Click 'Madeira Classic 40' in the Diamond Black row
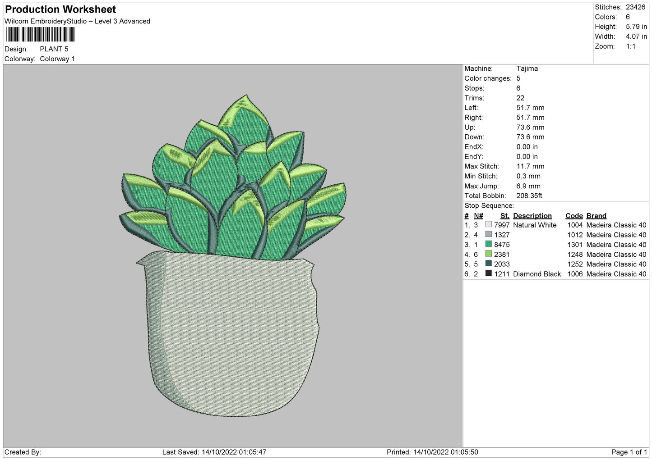This screenshot has width=652, height=460. (616, 274)
